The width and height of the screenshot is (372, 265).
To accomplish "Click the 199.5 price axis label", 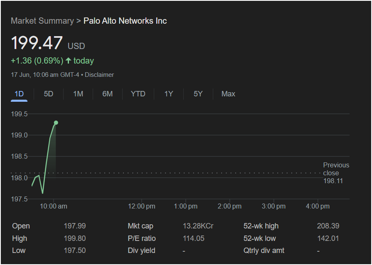I will 19,114.
